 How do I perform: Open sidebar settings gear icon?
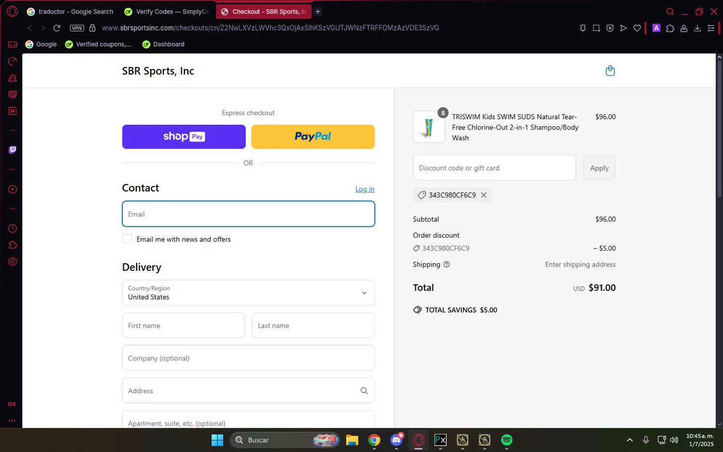pos(13,262)
